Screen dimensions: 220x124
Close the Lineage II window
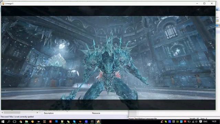pyautogui.click(x=212, y=3)
